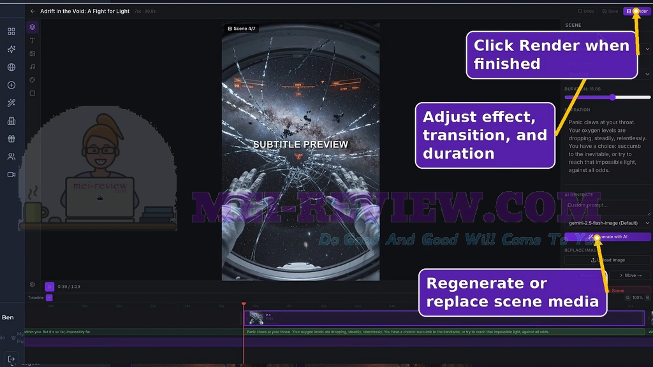Click the Move right arrow button

coord(631,275)
